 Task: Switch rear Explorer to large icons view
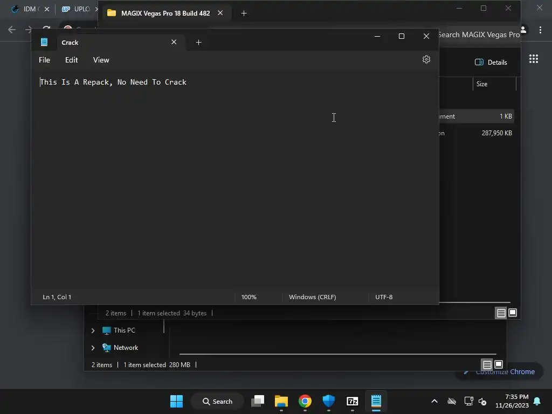click(x=499, y=364)
